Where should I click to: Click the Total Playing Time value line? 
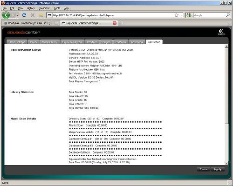tap(83, 108)
